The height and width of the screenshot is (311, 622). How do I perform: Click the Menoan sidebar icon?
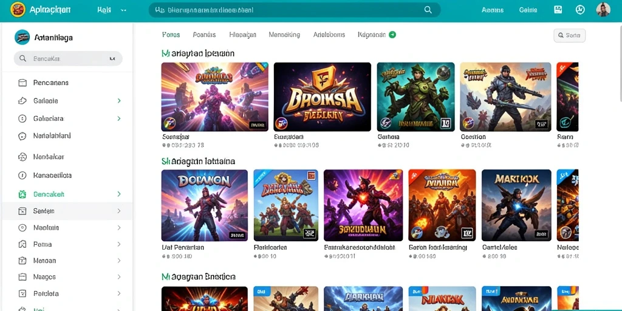point(22,261)
